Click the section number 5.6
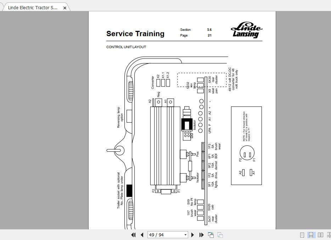 coord(209,30)
